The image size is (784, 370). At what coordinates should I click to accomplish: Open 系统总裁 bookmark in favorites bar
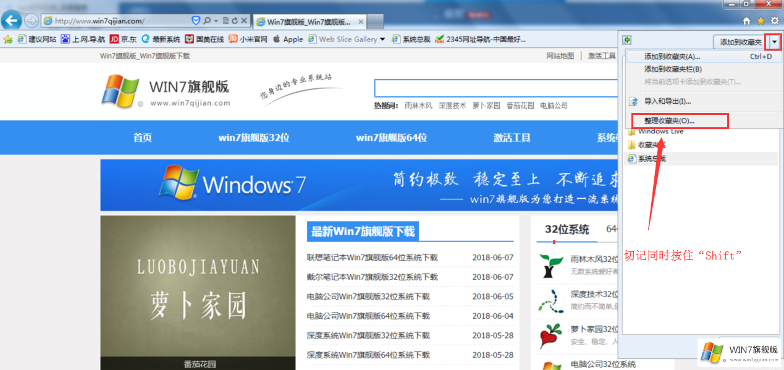pyautogui.click(x=411, y=39)
